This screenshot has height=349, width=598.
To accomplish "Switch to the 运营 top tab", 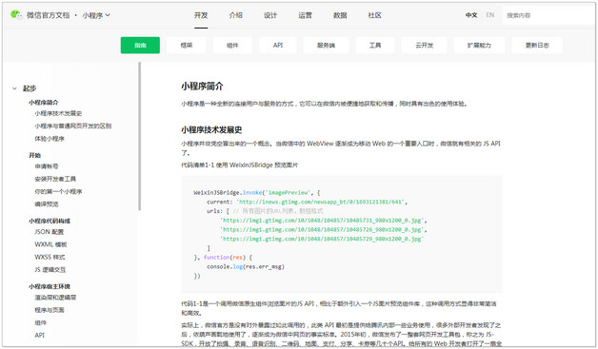I will coord(305,15).
